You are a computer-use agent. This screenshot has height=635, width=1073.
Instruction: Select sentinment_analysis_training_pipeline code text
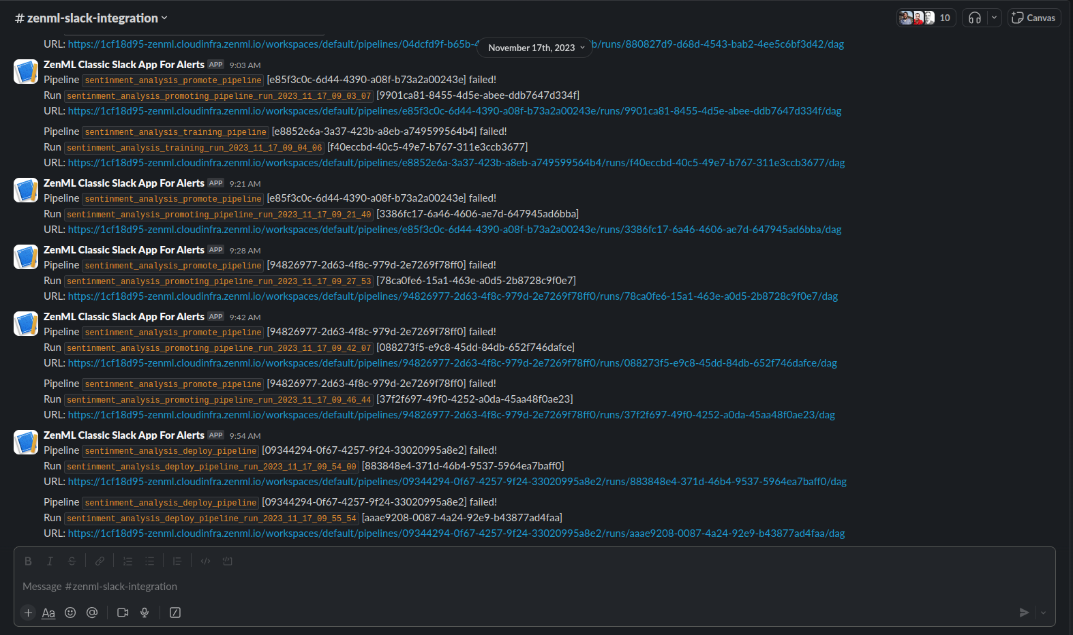[175, 132]
